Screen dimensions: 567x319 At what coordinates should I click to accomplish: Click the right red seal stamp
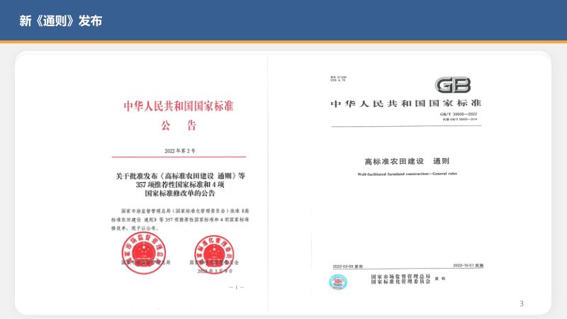pyautogui.click(x=214, y=254)
